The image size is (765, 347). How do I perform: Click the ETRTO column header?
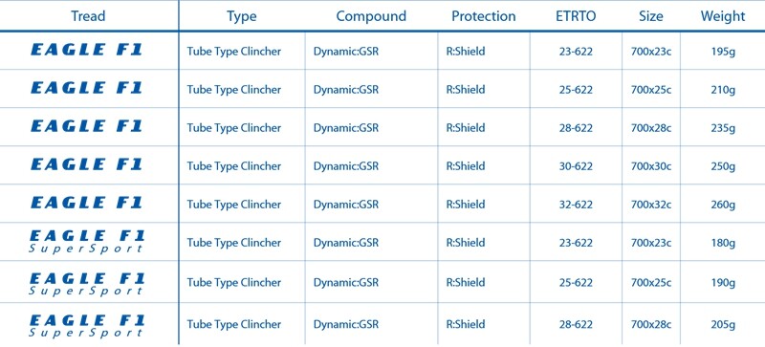[x=576, y=16]
